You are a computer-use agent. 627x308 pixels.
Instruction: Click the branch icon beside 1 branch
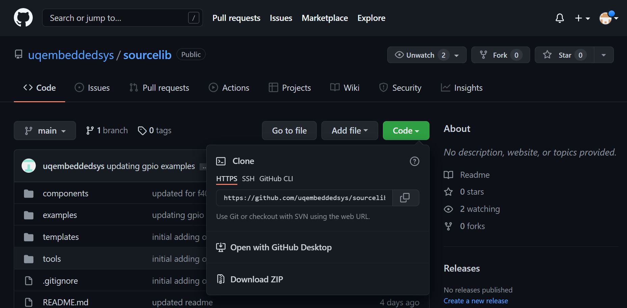coord(90,131)
